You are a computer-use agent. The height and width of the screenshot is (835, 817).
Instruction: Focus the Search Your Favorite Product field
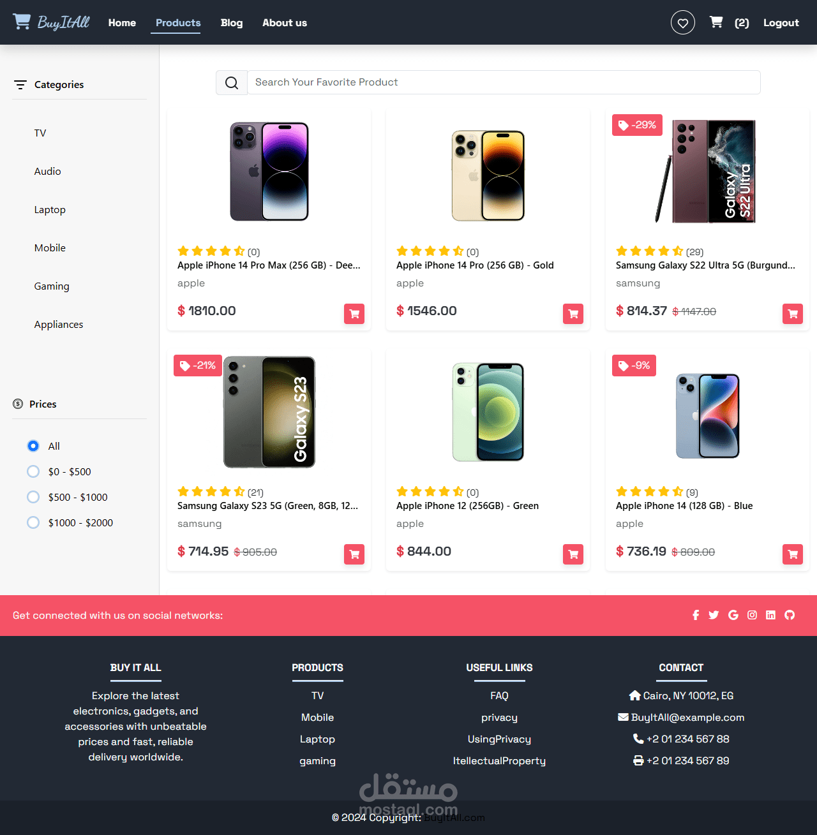click(x=504, y=82)
